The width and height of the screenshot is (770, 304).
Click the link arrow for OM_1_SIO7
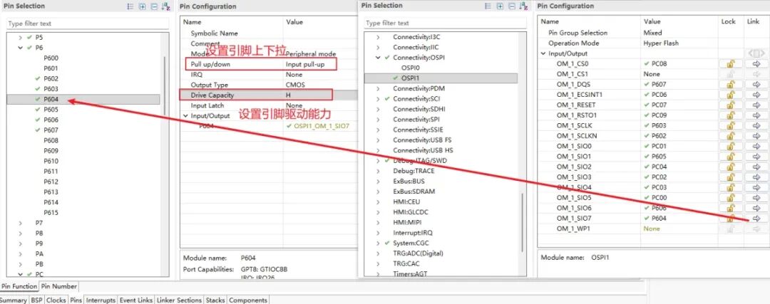pos(756,219)
